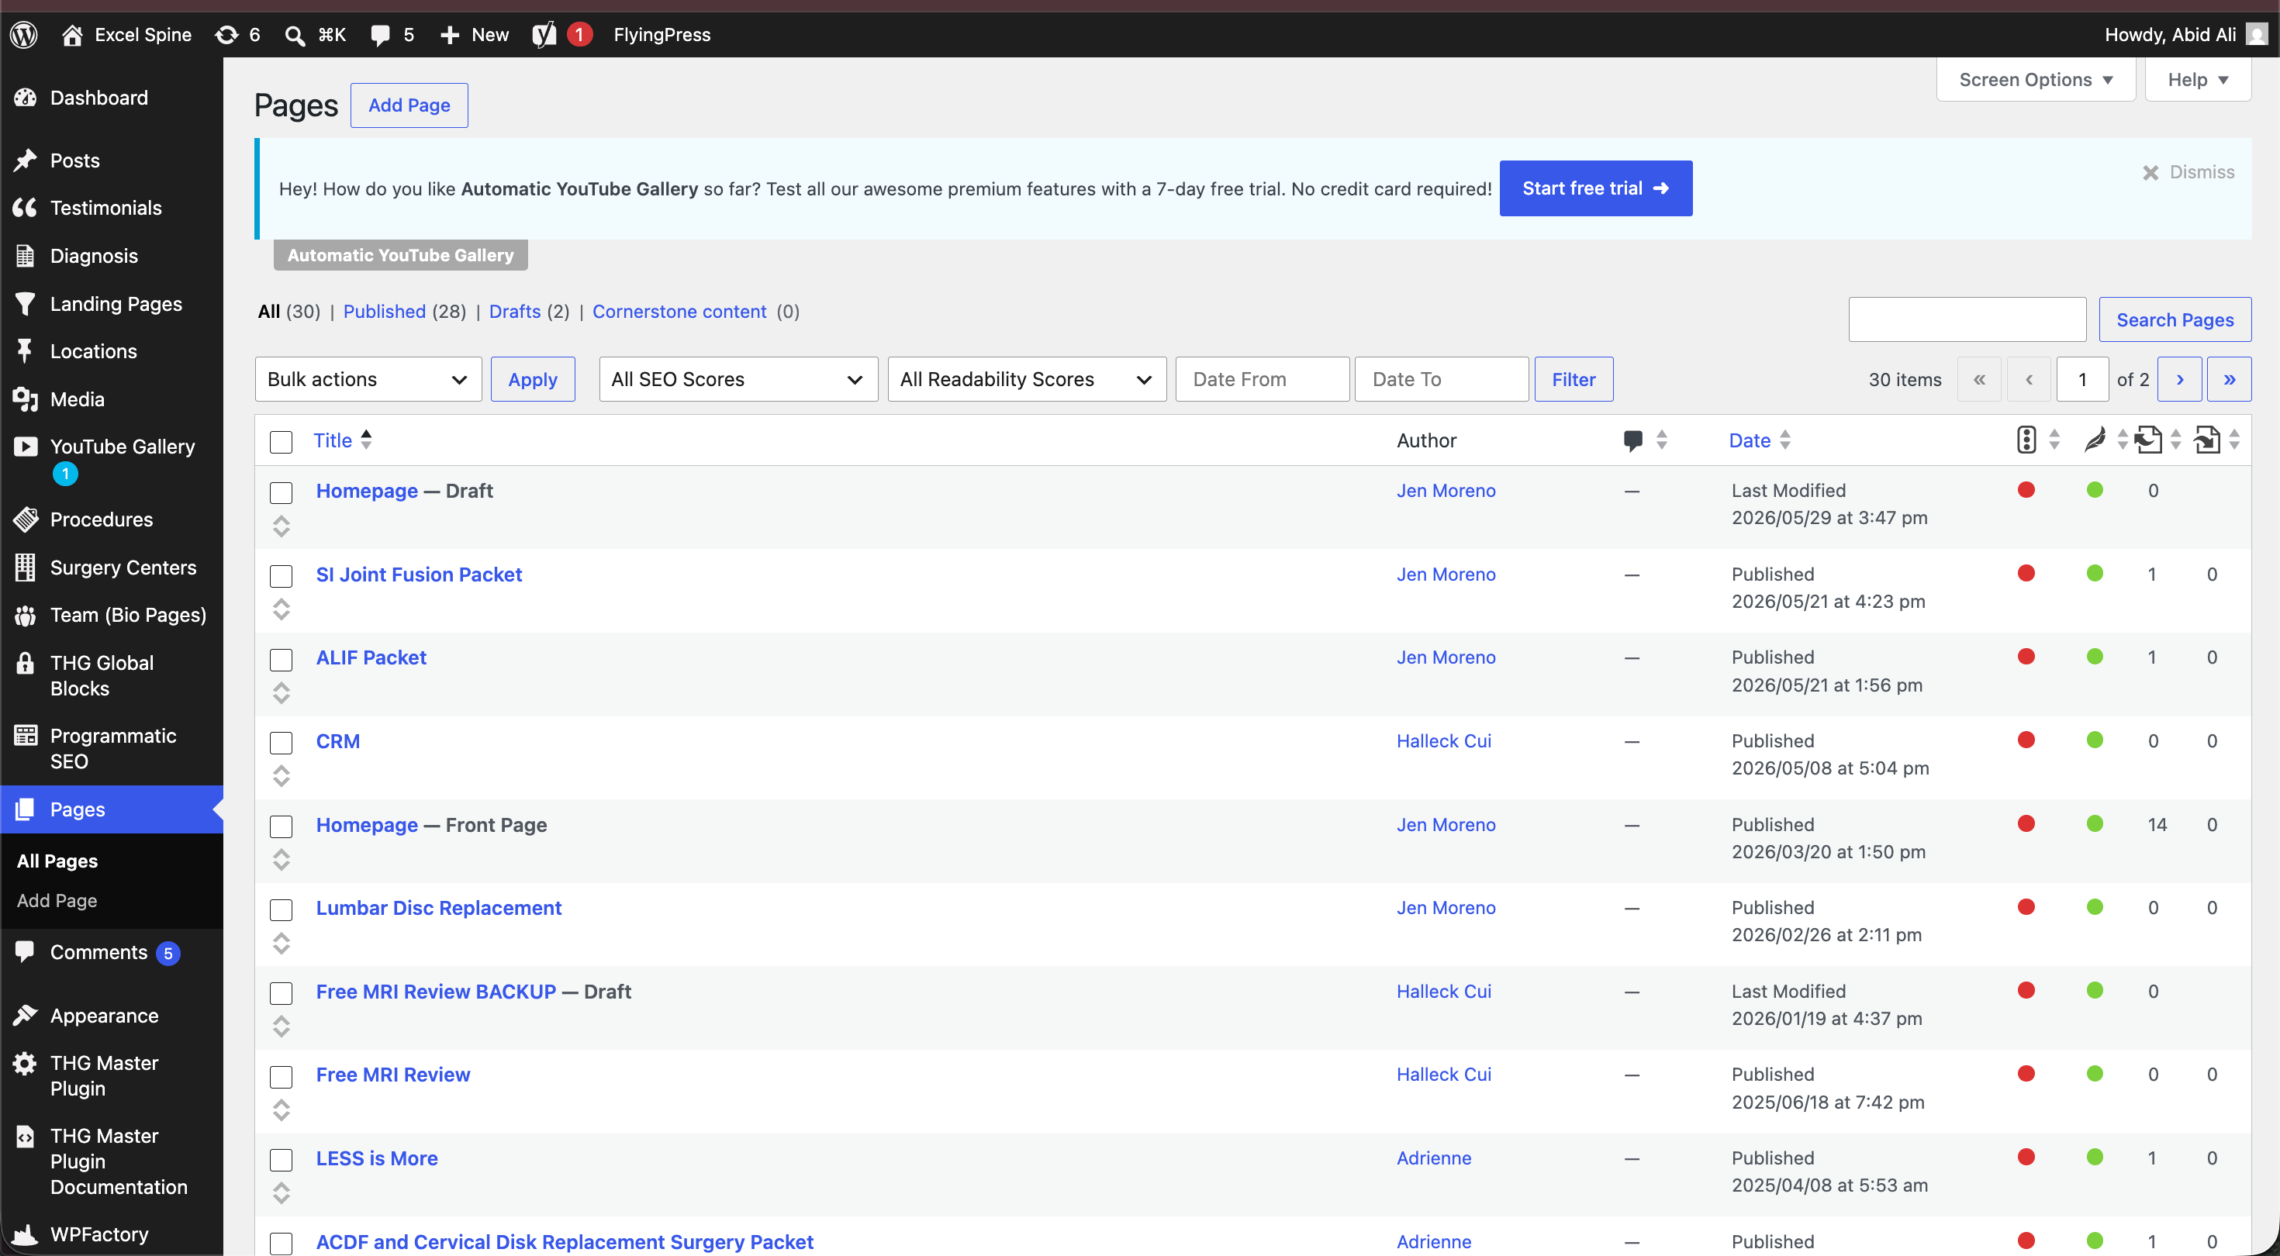Toggle the select-all pages checkbox
Screen dimensions: 2280x1256
tap(282, 442)
